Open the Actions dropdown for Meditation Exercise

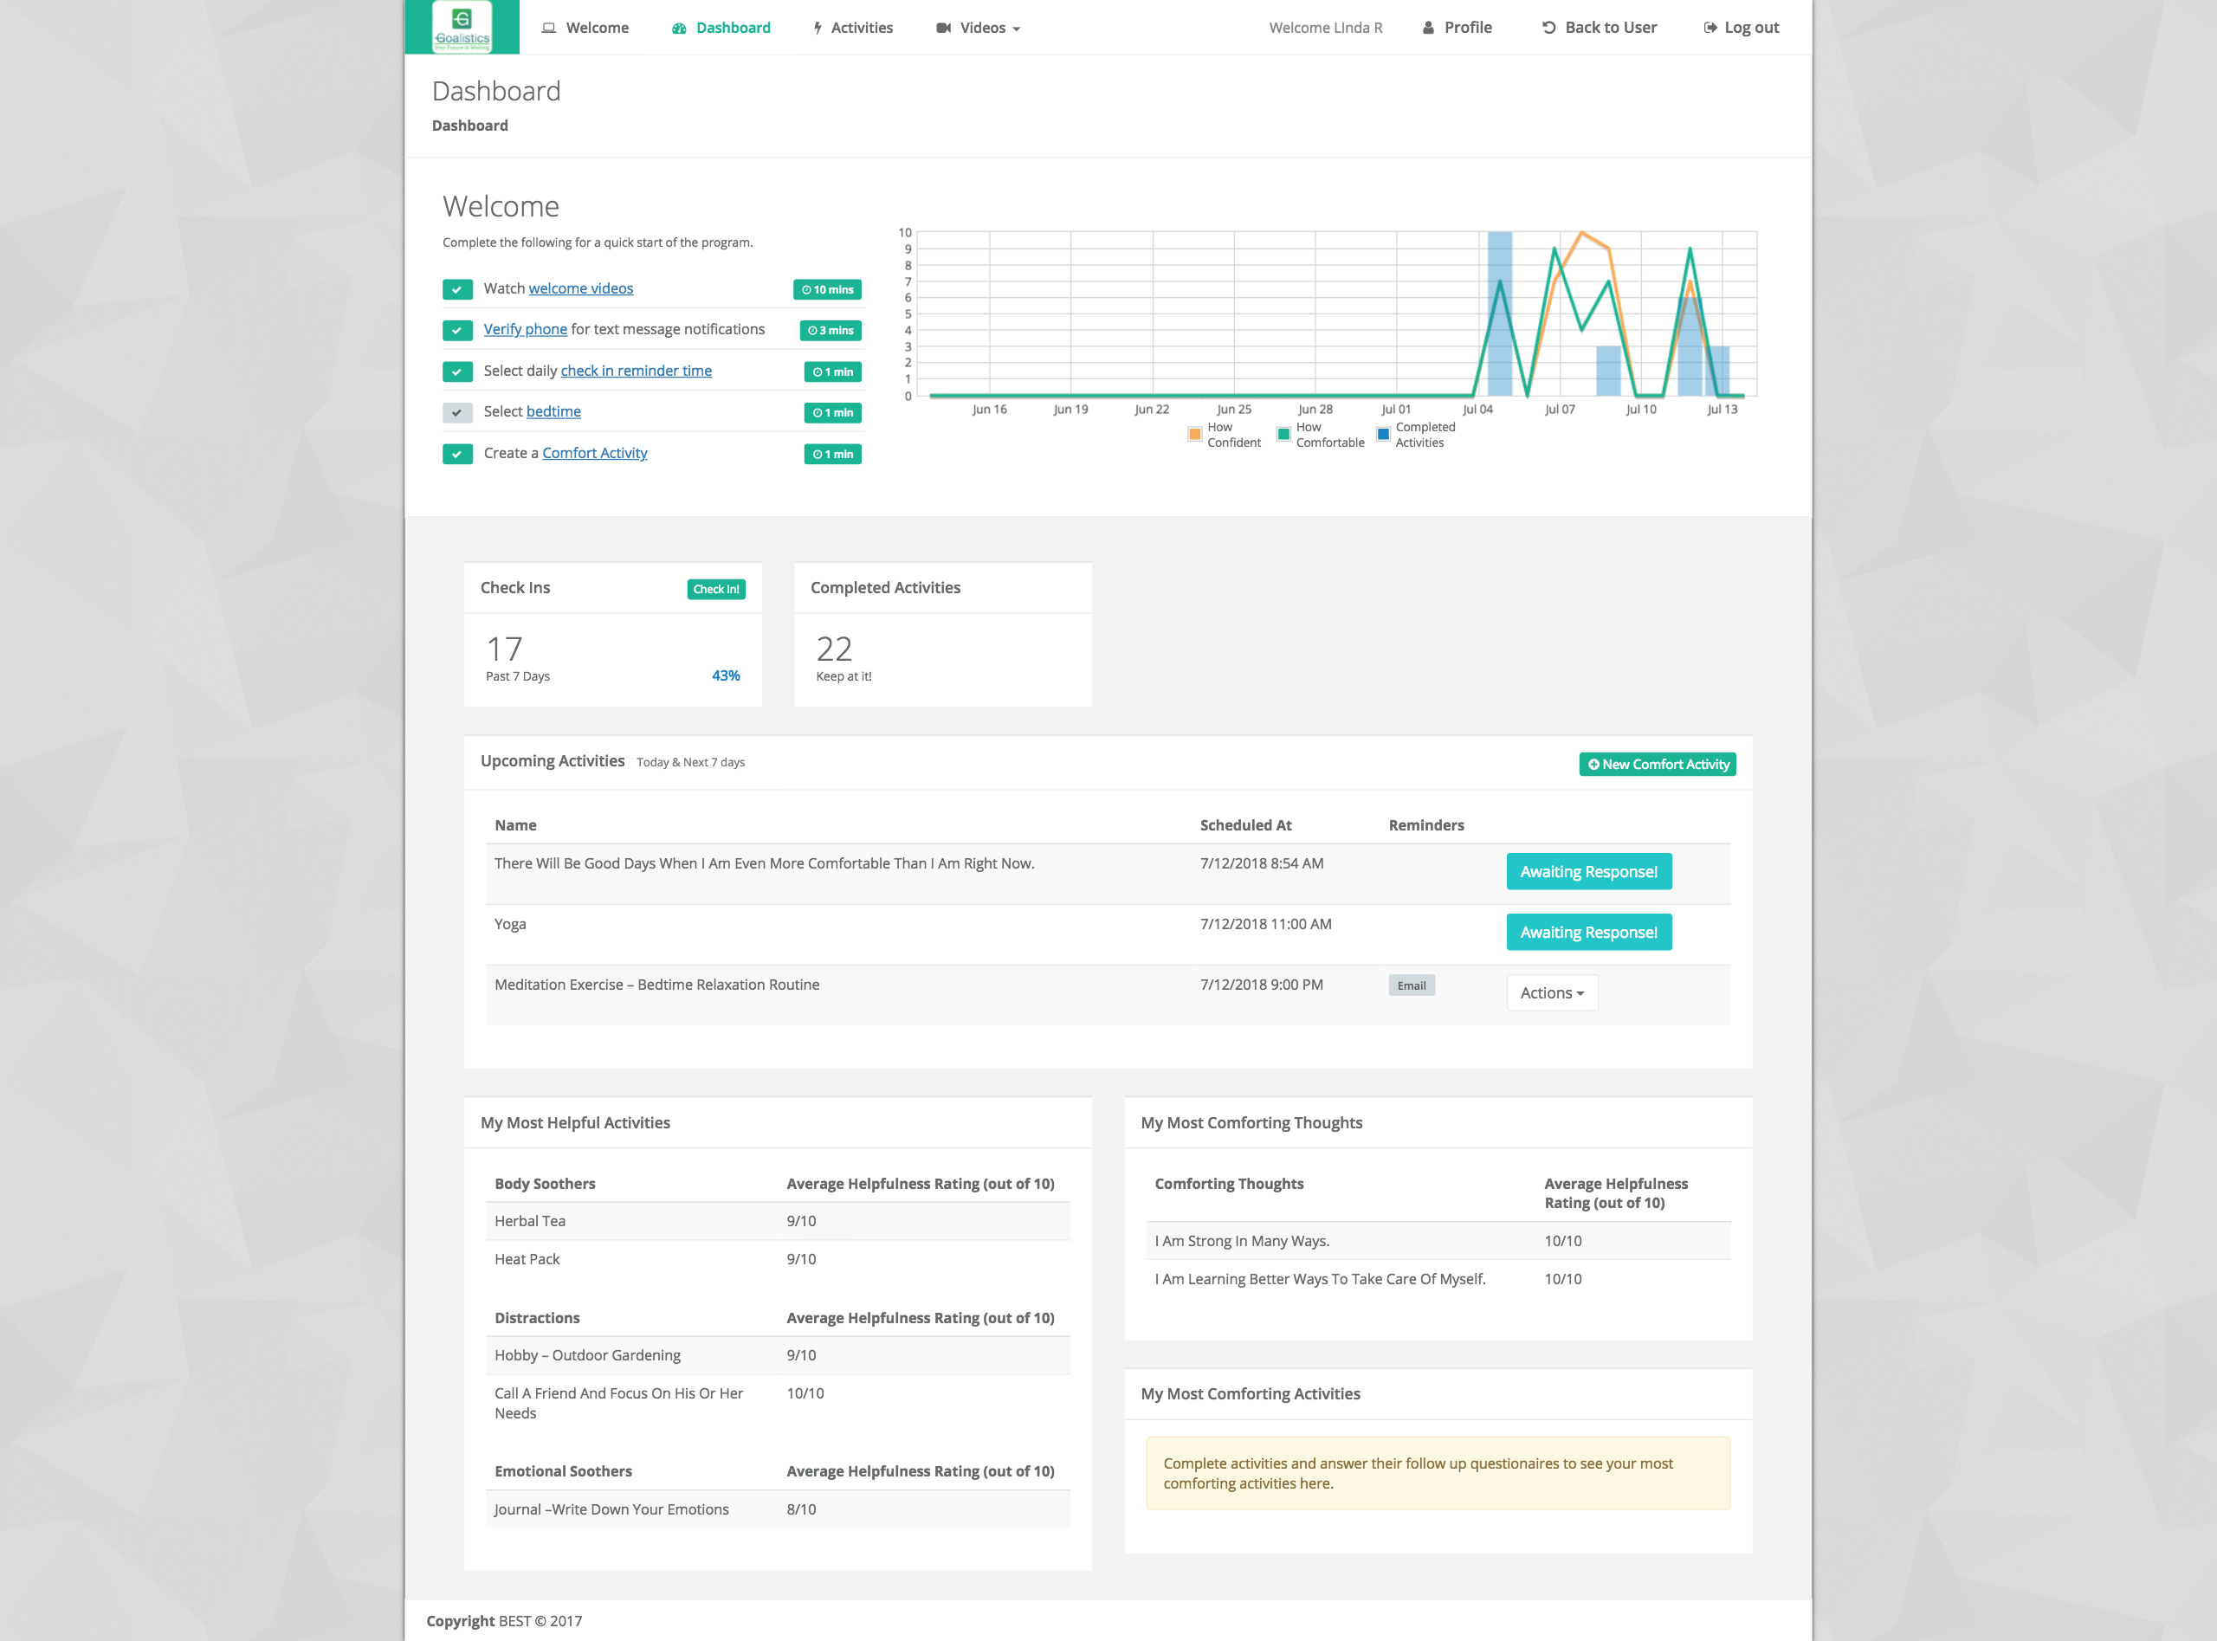click(1552, 992)
